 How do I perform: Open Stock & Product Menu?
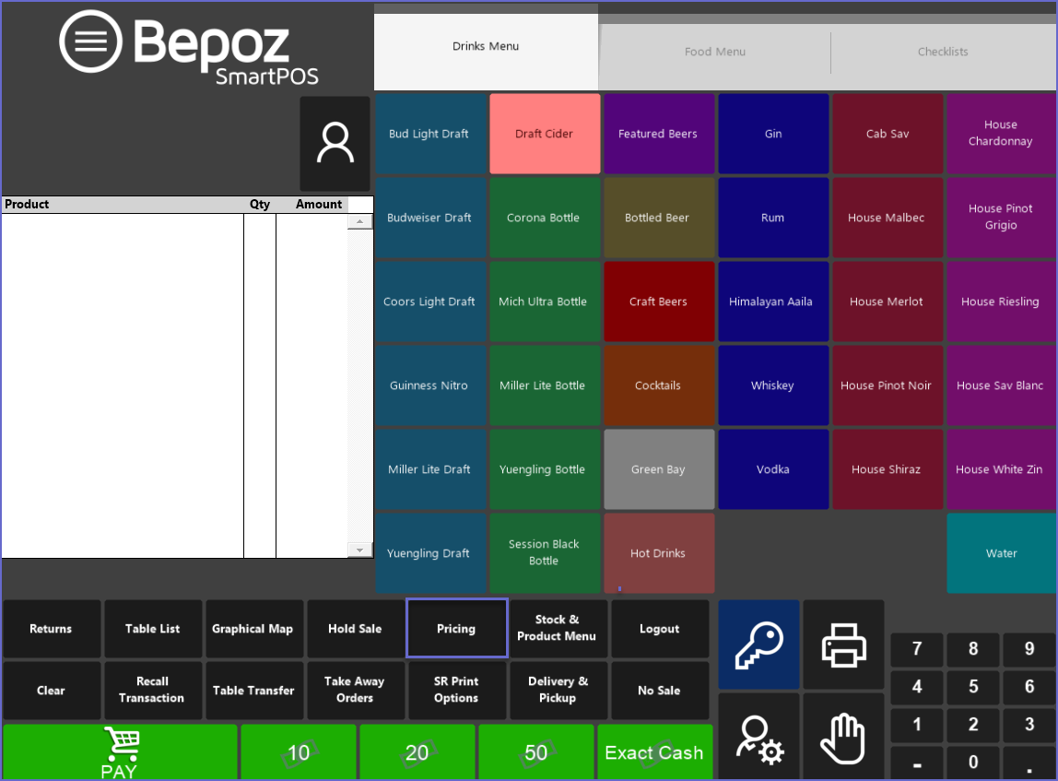(557, 628)
